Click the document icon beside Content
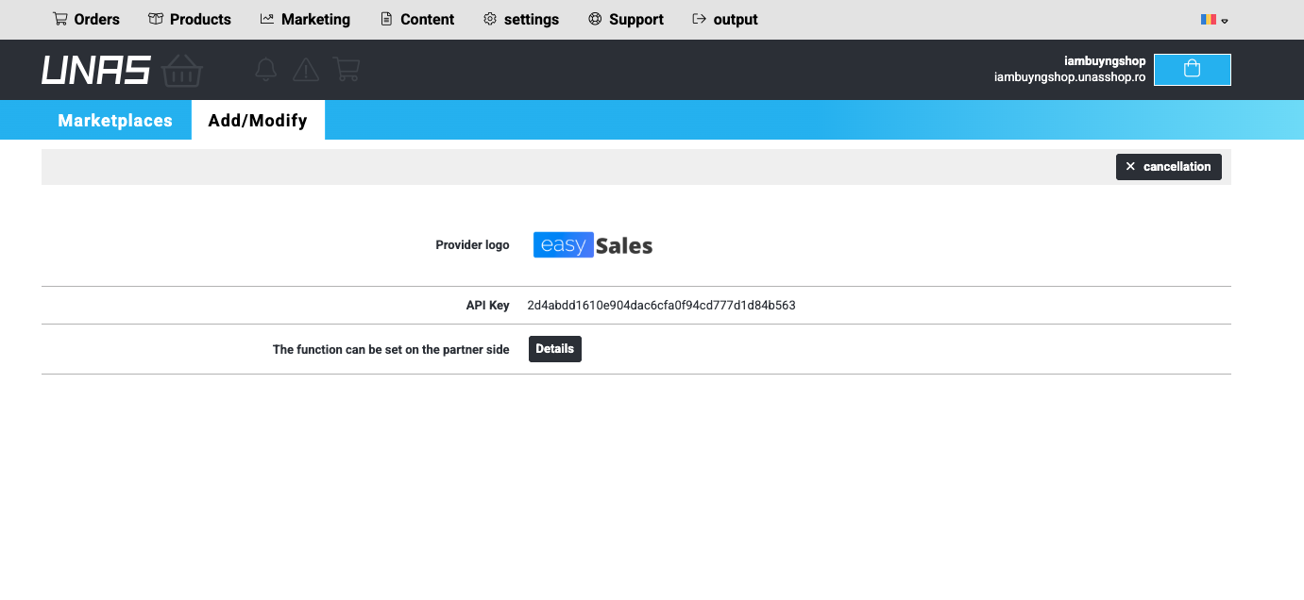Viewport: 1304px width, 600px height. 386,19
